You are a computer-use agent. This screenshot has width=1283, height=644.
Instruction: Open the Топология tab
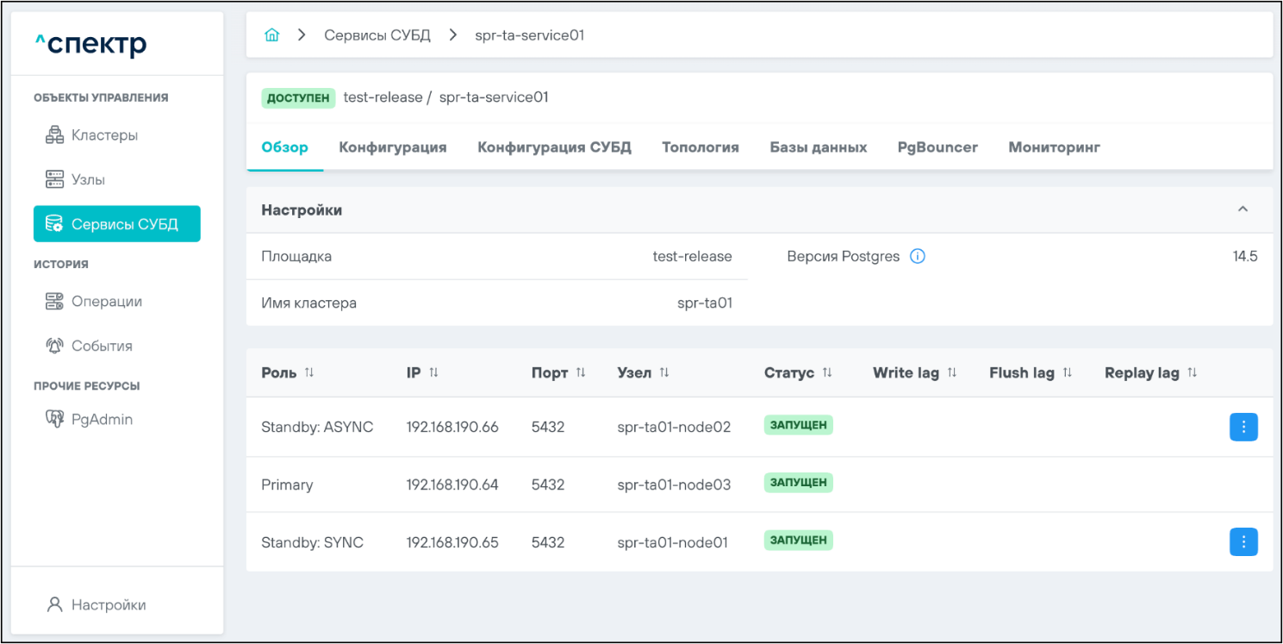point(700,147)
